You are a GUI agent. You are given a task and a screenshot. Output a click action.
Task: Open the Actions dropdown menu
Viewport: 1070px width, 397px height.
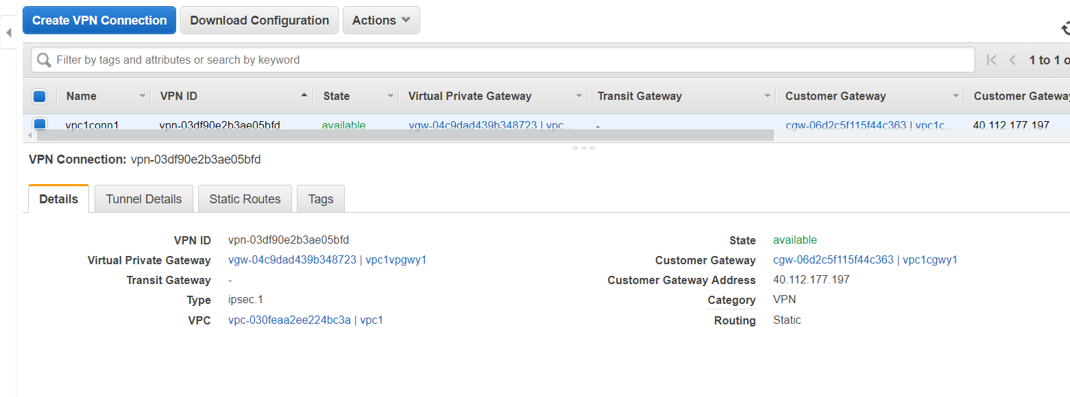381,21
